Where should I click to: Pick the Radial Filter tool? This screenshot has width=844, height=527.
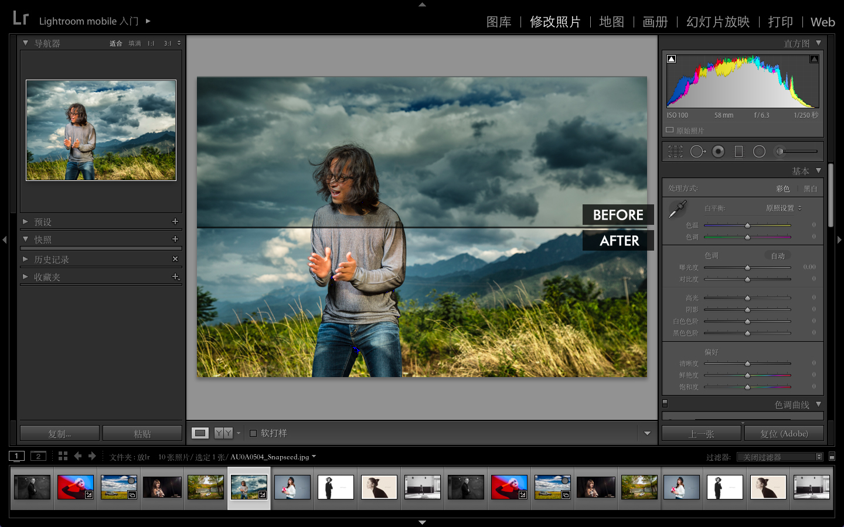759,152
